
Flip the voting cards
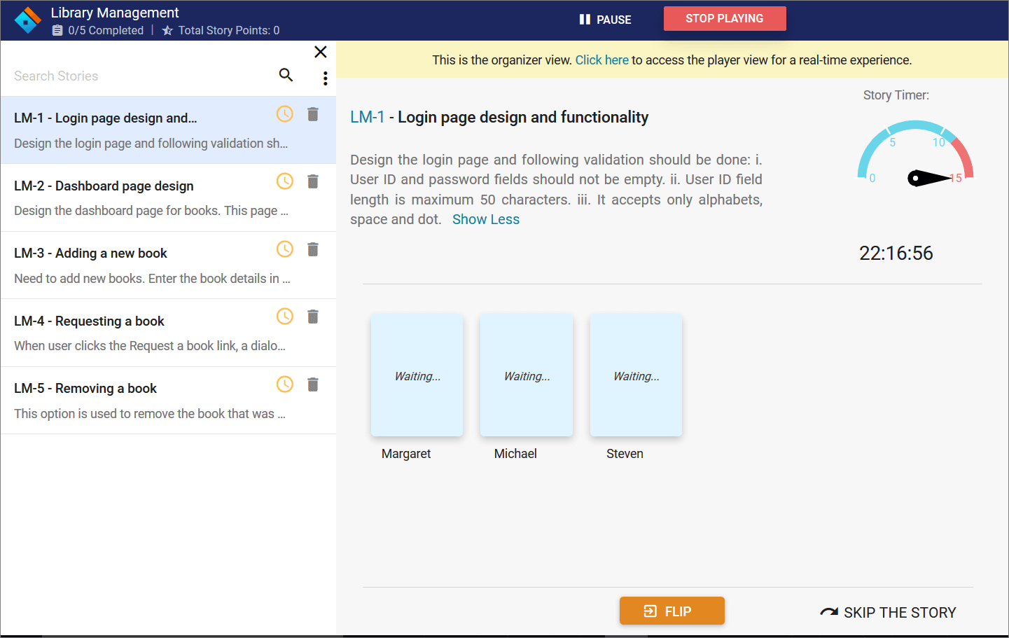click(671, 610)
